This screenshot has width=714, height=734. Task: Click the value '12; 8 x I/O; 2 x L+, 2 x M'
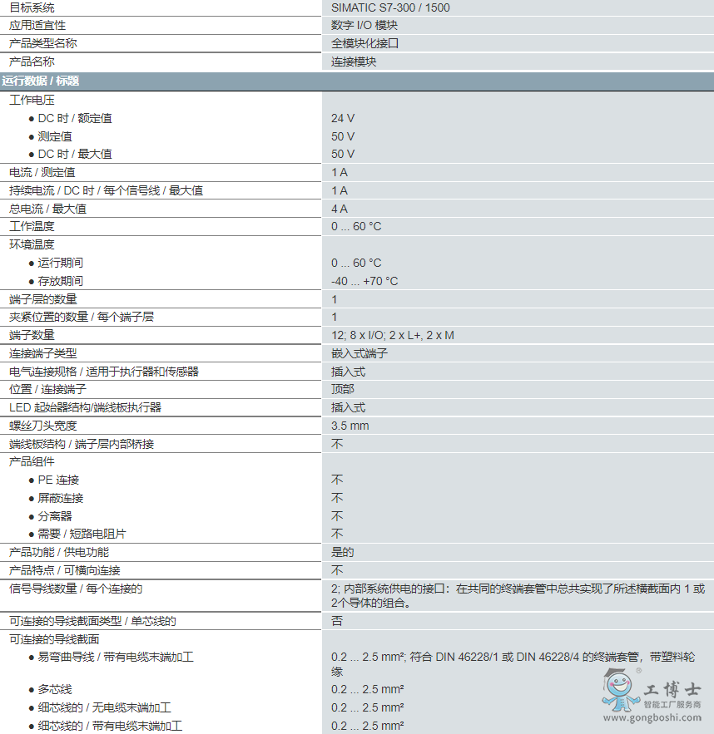point(393,335)
